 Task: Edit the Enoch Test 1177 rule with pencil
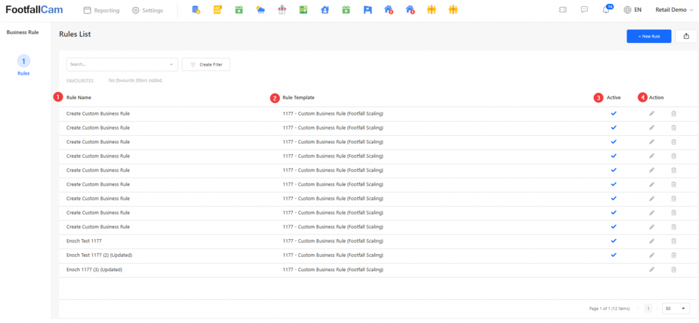point(651,241)
